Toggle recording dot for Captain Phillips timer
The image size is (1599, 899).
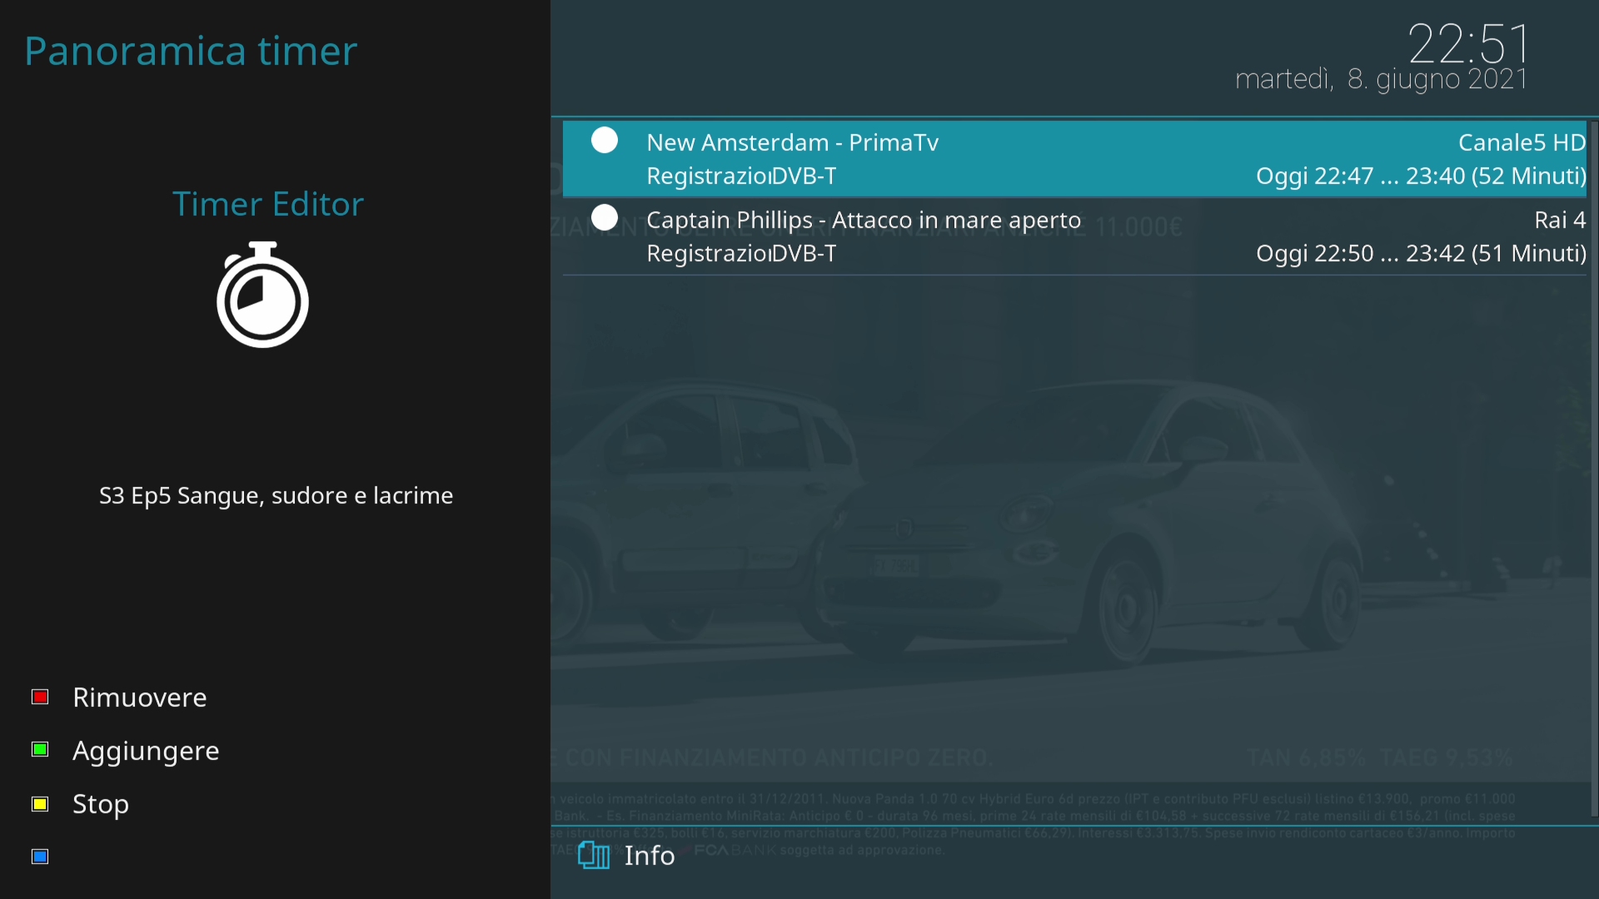point(605,218)
